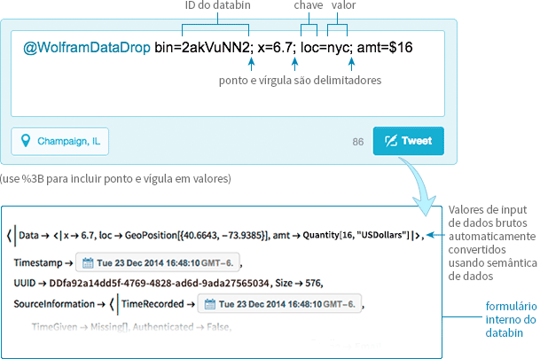The width and height of the screenshot is (540, 359).
Task: Click the 86 remaining character counter
Action: (358, 142)
